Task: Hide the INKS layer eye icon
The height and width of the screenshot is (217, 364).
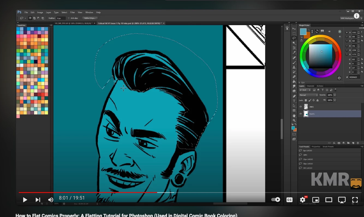Action: point(300,107)
